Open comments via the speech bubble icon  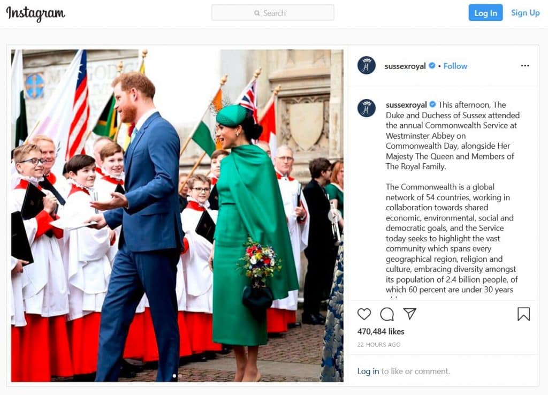(387, 314)
